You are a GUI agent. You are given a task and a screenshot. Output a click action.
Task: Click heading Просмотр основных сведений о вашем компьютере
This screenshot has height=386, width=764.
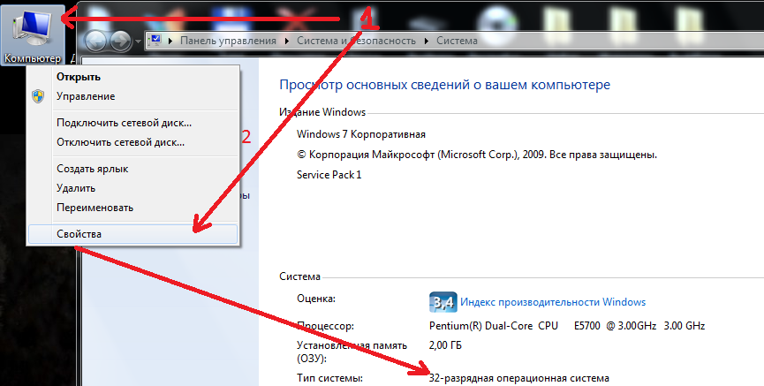444,85
